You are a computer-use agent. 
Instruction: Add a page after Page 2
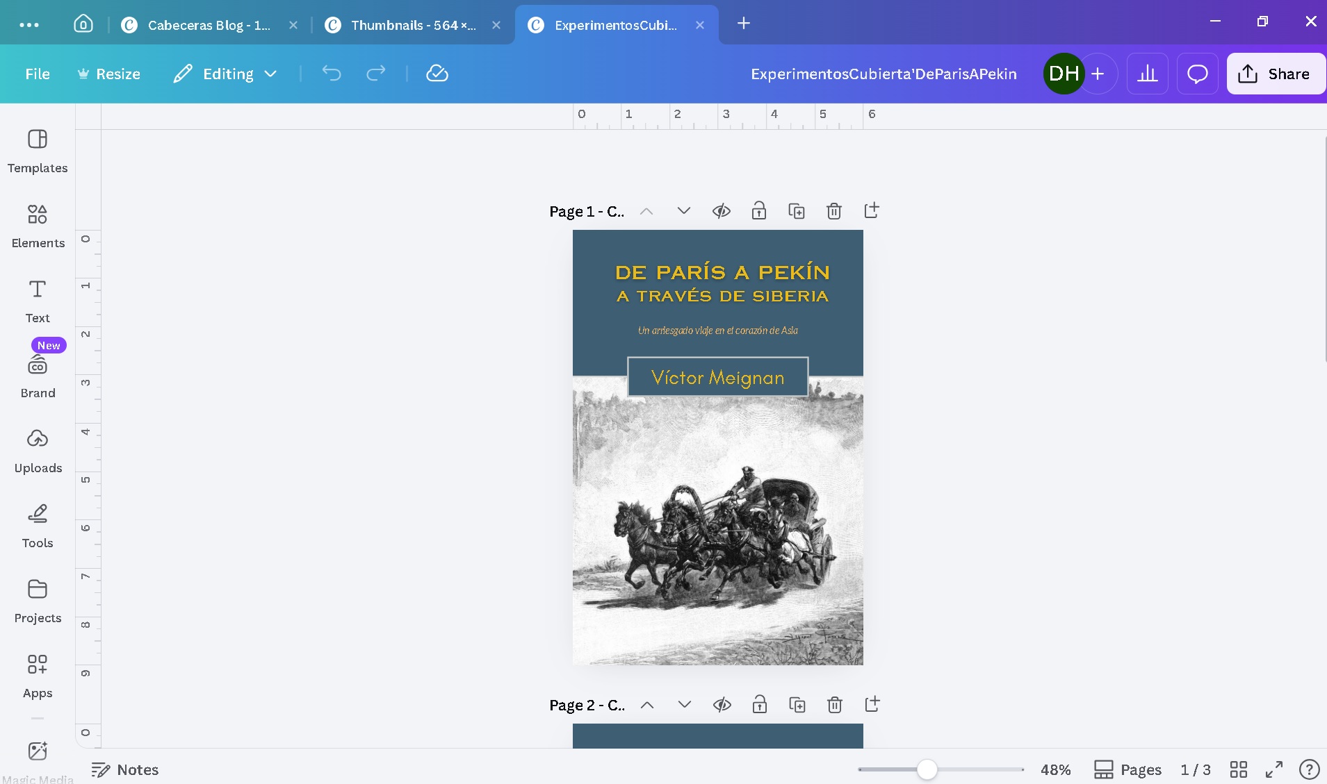click(x=872, y=704)
